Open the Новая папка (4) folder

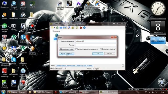click(x=14, y=73)
